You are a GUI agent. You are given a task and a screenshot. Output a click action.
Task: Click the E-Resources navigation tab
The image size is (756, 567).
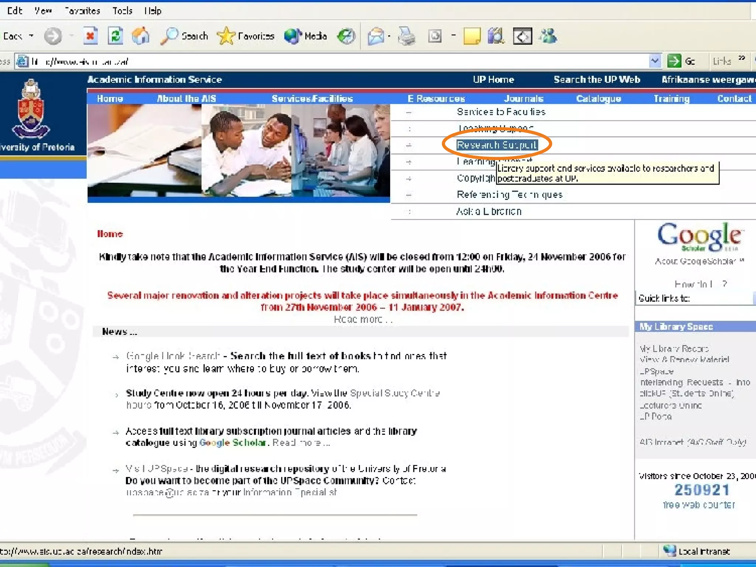pos(436,99)
